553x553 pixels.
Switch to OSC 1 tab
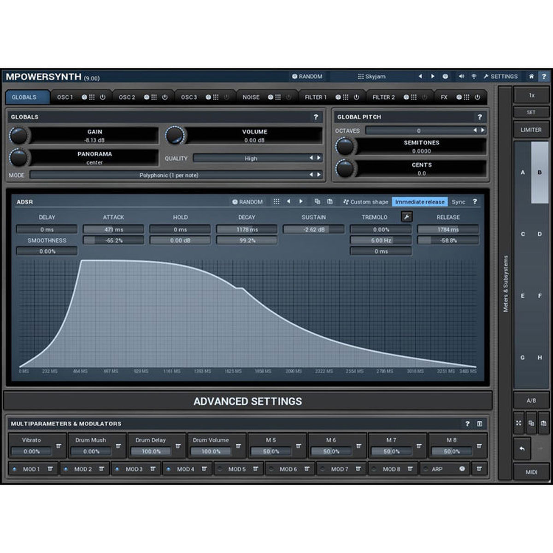click(65, 97)
